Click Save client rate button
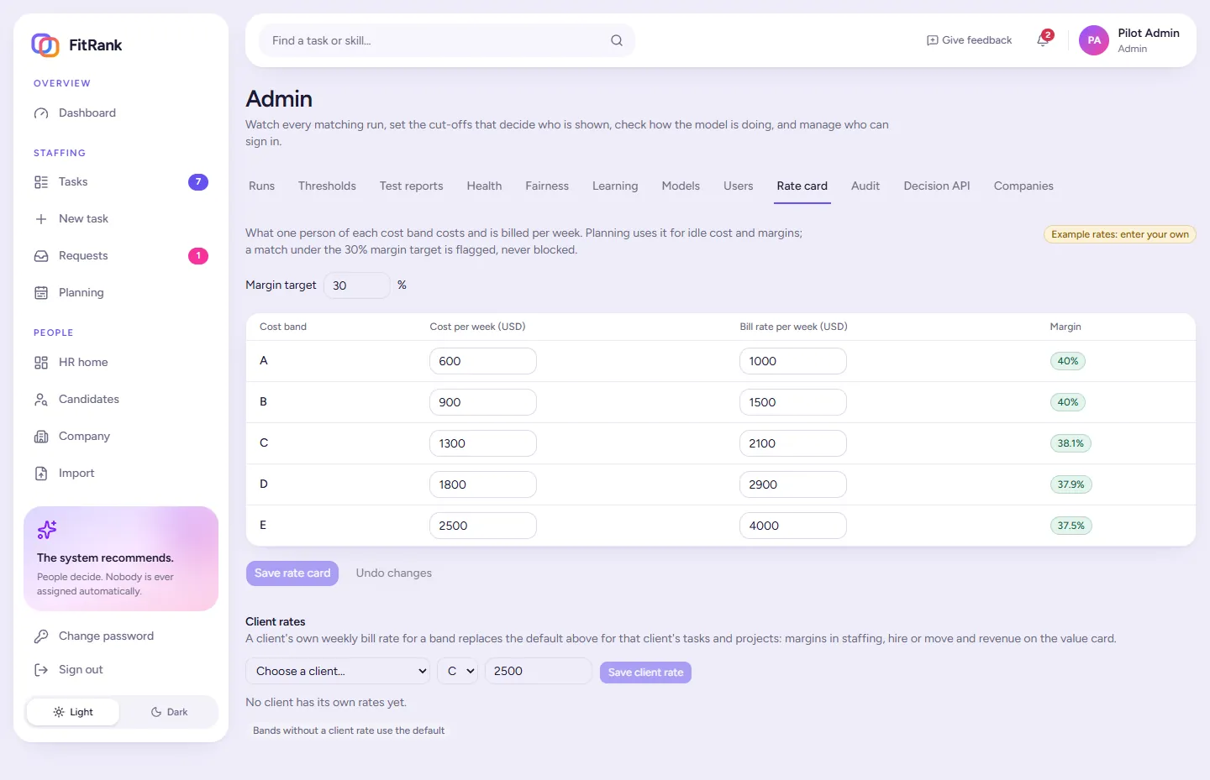Viewport: 1210px width, 780px height. pos(645,673)
